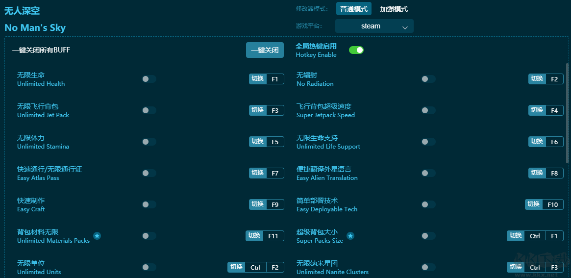
Task: Click the Unlimited Health label text
Action: pyautogui.click(x=41, y=83)
